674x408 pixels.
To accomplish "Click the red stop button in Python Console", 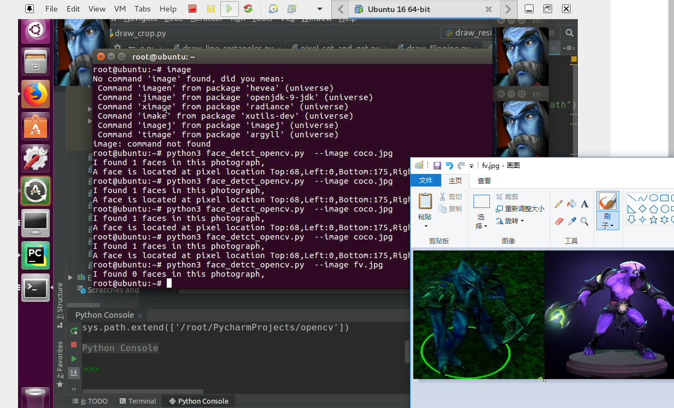I will tap(74, 345).
